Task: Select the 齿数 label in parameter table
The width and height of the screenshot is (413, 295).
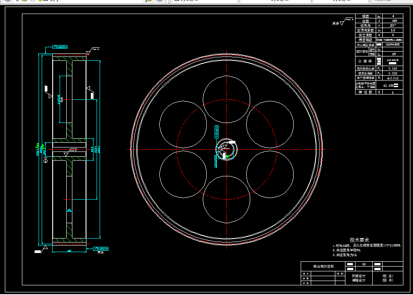Action: [x=366, y=21]
